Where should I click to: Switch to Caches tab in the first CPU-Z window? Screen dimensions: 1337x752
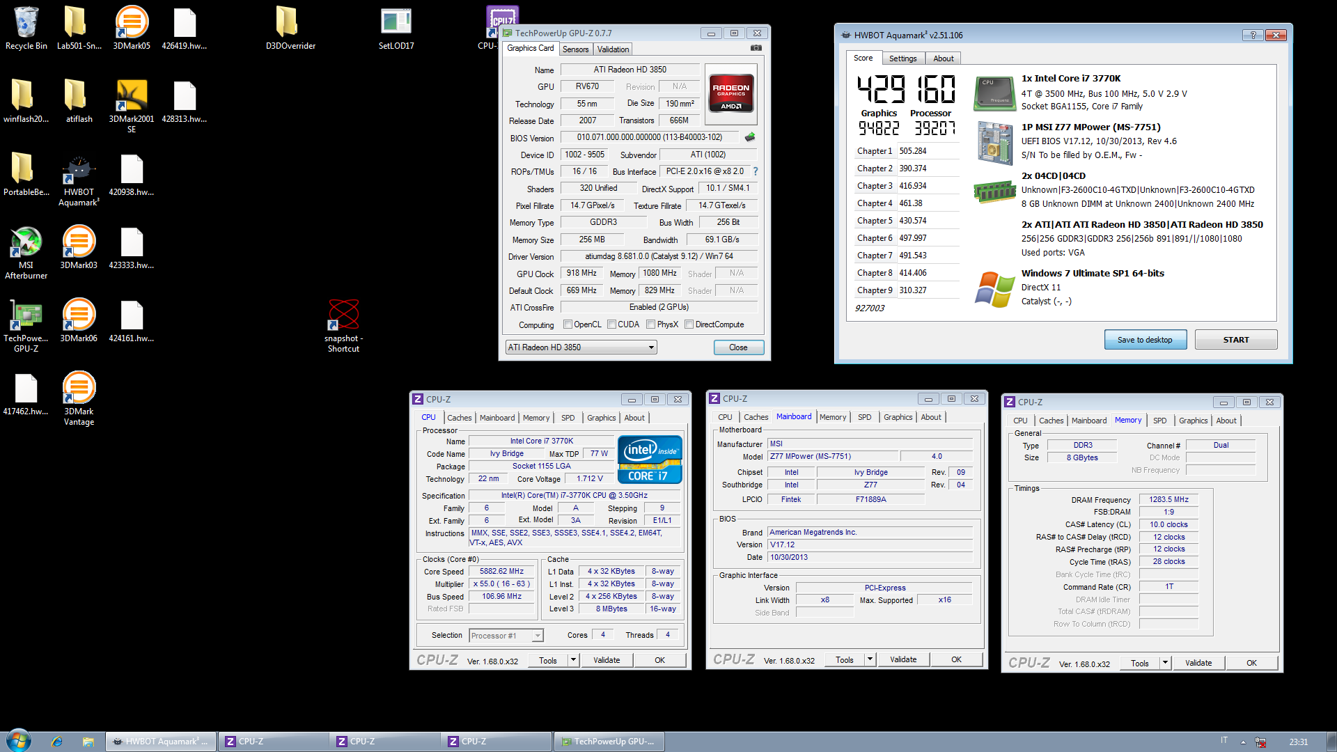tap(460, 418)
